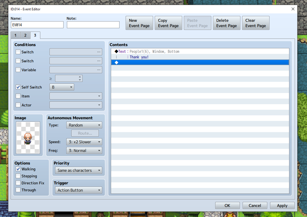307x217 pixels.
Task: Click the event Name input field
Action: (x=37, y=25)
